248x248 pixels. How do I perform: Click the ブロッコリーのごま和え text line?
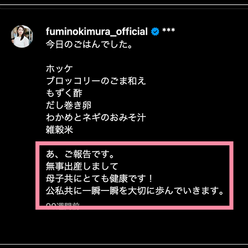[96, 81]
